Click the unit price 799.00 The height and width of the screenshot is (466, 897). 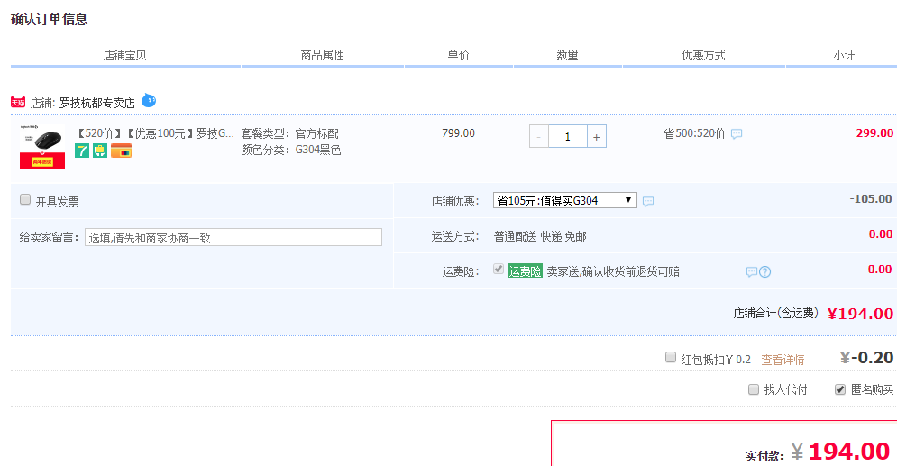tap(458, 133)
